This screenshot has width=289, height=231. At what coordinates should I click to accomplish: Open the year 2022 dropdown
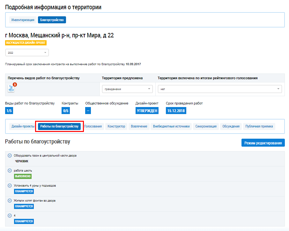(x=27, y=53)
